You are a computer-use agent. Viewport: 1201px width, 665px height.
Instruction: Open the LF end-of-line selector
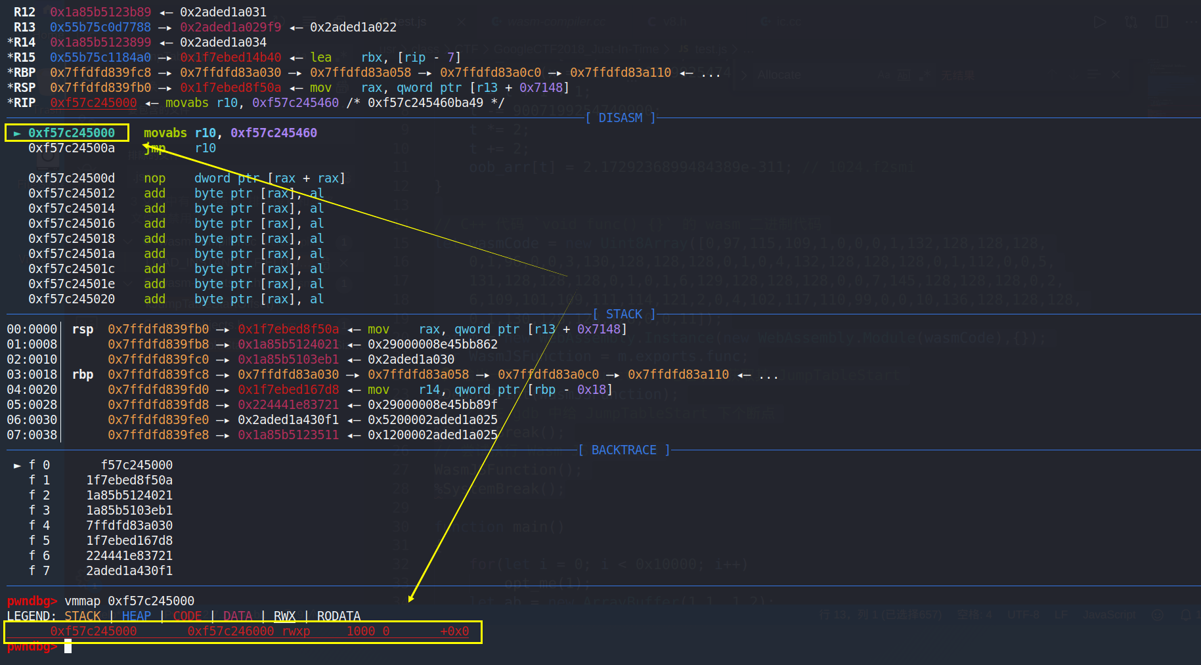pyautogui.click(x=1060, y=615)
